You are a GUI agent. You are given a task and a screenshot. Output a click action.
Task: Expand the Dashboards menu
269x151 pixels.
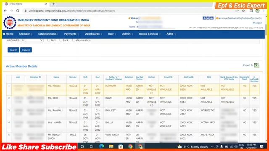(x=93, y=34)
